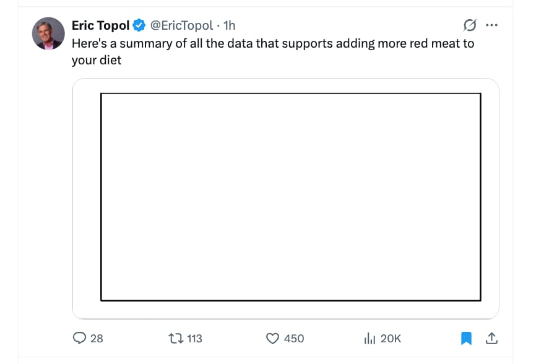
Task: Open the @EricTopol handle link
Action: click(x=182, y=25)
